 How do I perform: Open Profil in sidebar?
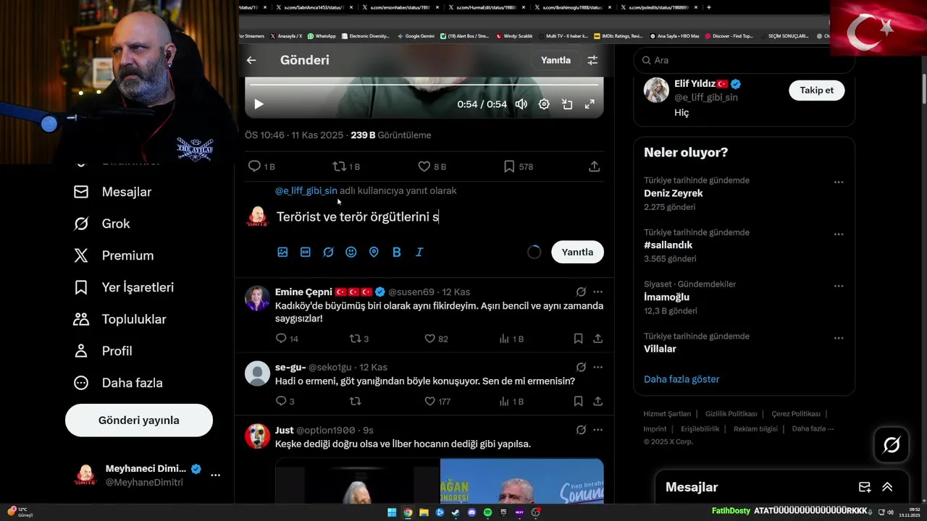(x=102, y=351)
